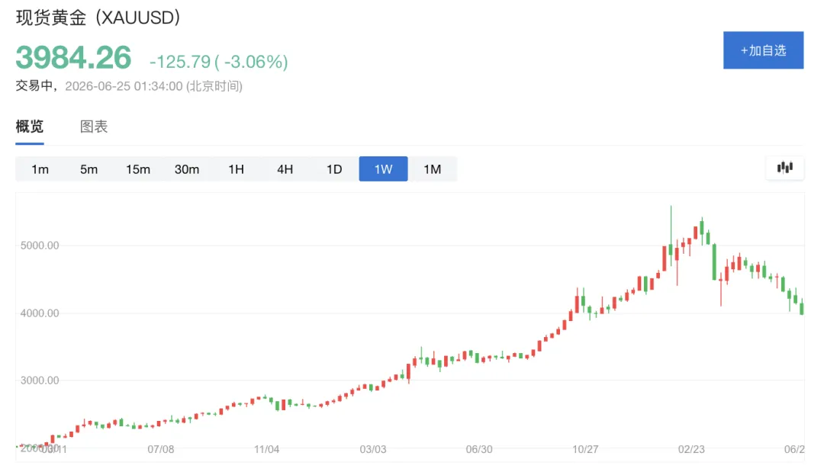Click the 10/27 date axis marker
Image resolution: width=824 pixels, height=472 pixels.
(x=585, y=449)
